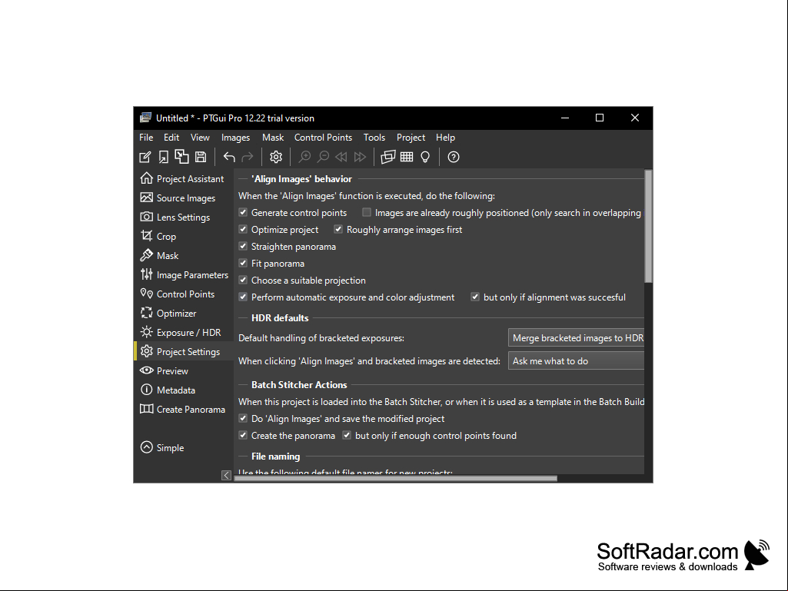Screen dimensions: 788x591
Task: Toggle Do 'Align Images' and save modified project
Action: point(243,419)
